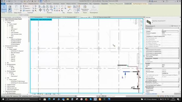Viewport: 182px width, 102px height.
Task: Click the Level value field 'Этаж 01'
Action: [x=170, y=31]
